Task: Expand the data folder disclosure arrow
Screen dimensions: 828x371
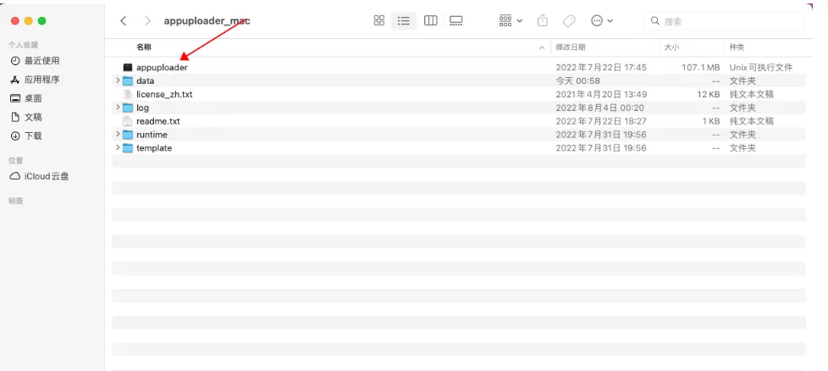Action: (x=118, y=80)
